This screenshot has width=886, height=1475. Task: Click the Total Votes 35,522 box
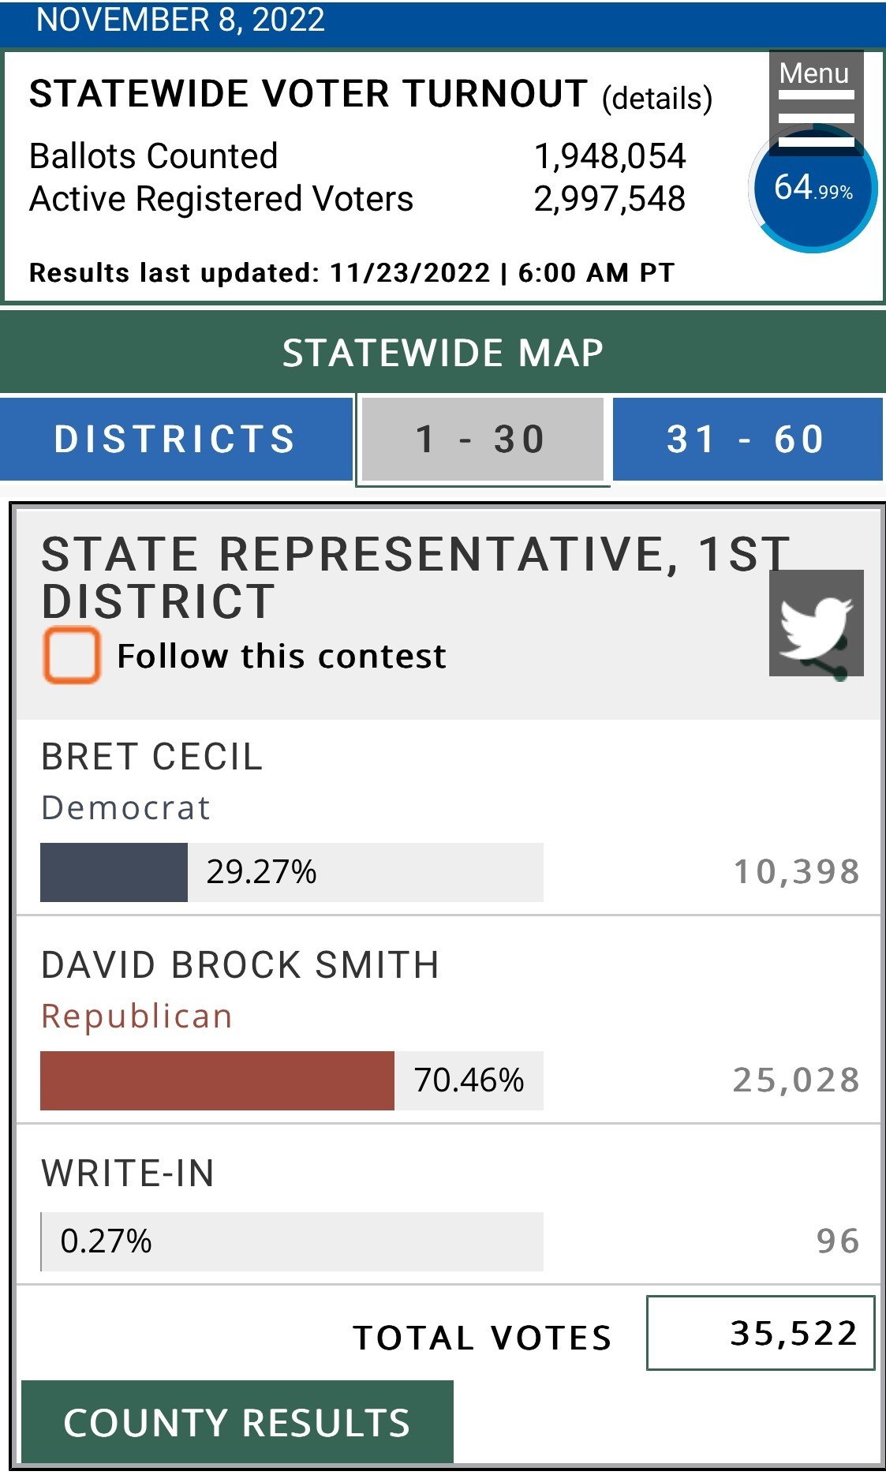tap(760, 1333)
